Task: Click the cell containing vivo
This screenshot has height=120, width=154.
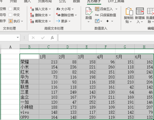Action: point(29,112)
